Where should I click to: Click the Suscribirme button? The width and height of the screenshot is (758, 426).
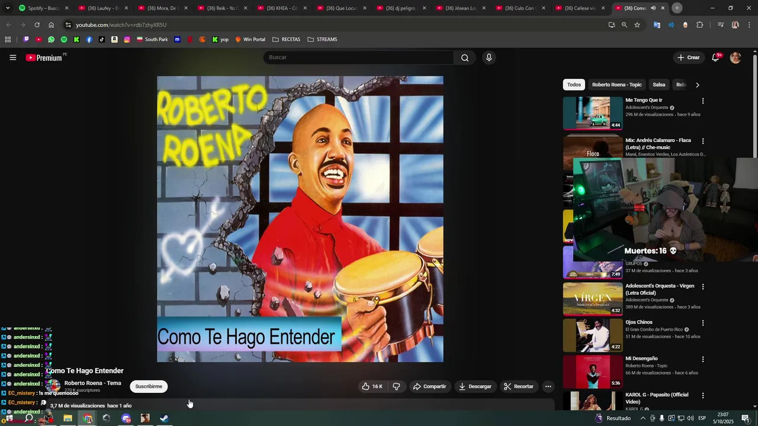(x=149, y=386)
